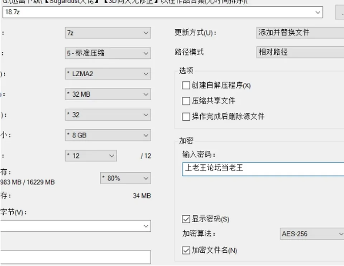The height and width of the screenshot is (266, 344).
Task: Click the password field containing 上老王论坛当老王
Action: [263, 169]
